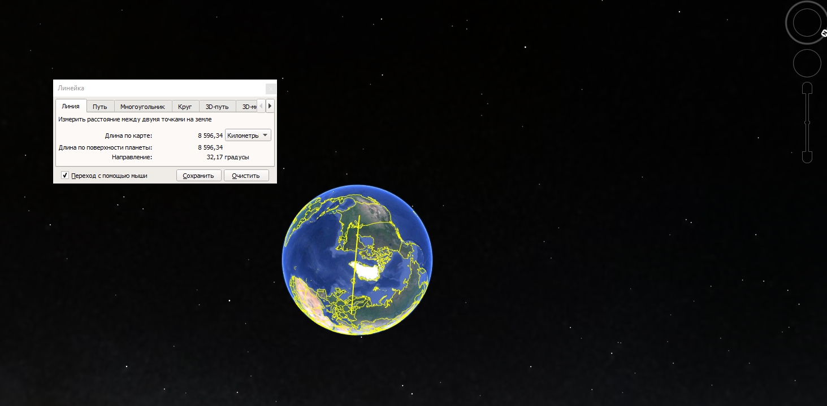The image size is (827, 406).
Task: Disable the Переход с помощью мыши checkbox
Action: tap(64, 175)
